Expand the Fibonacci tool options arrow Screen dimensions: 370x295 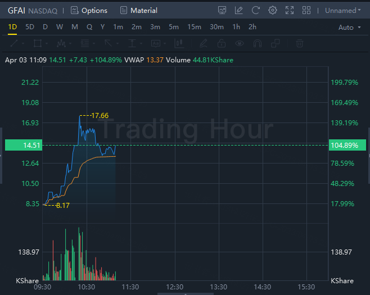coord(94,44)
